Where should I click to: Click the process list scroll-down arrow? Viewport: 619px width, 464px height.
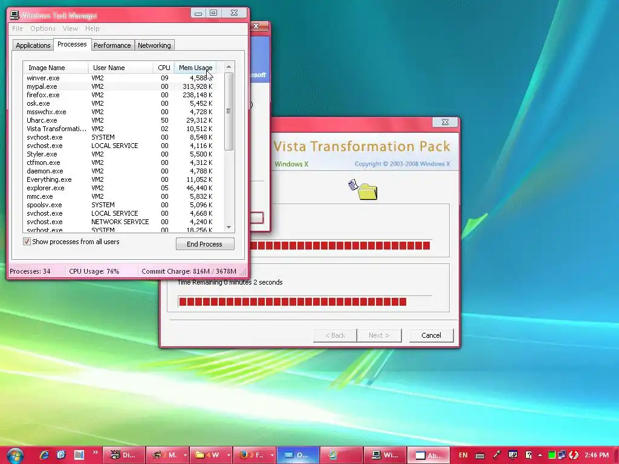pyautogui.click(x=228, y=227)
